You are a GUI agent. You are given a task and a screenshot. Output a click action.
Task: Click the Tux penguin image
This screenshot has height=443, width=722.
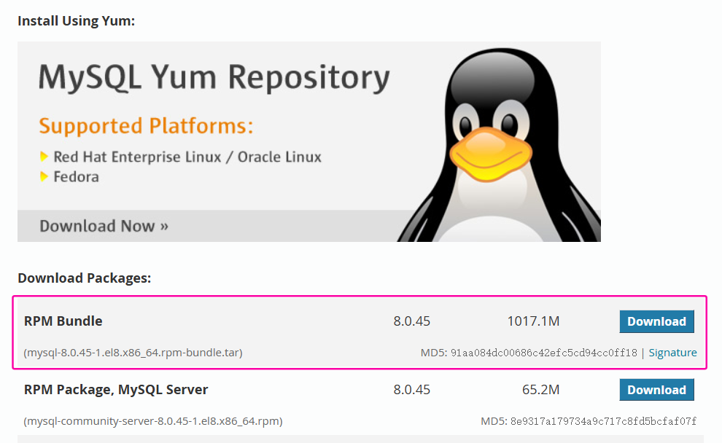pos(500,145)
